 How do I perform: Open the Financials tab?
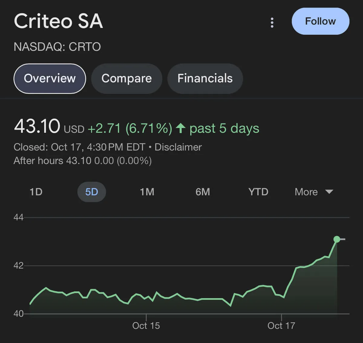(x=205, y=78)
